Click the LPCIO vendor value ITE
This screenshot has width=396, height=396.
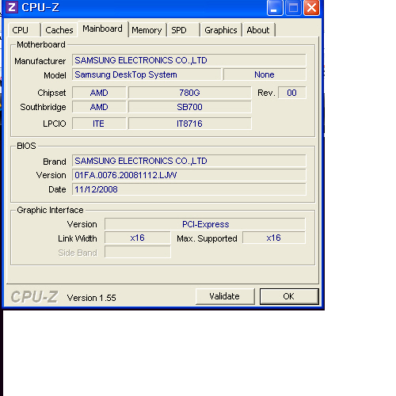(x=99, y=124)
